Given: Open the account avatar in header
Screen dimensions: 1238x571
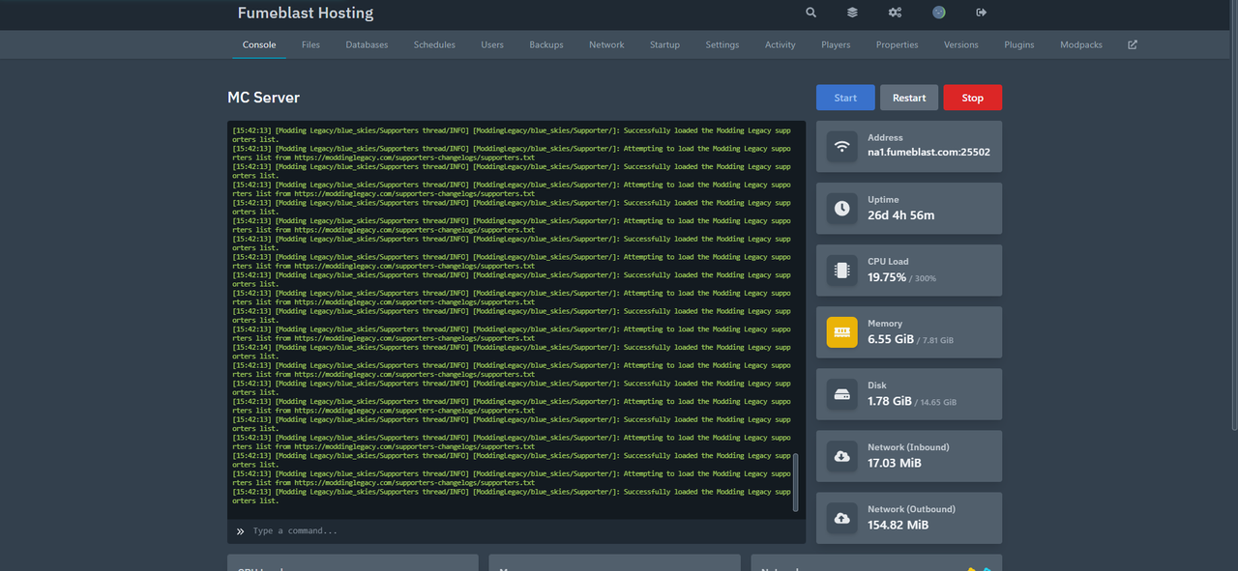Looking at the screenshot, I should [938, 13].
